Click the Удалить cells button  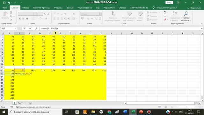point(153,16)
